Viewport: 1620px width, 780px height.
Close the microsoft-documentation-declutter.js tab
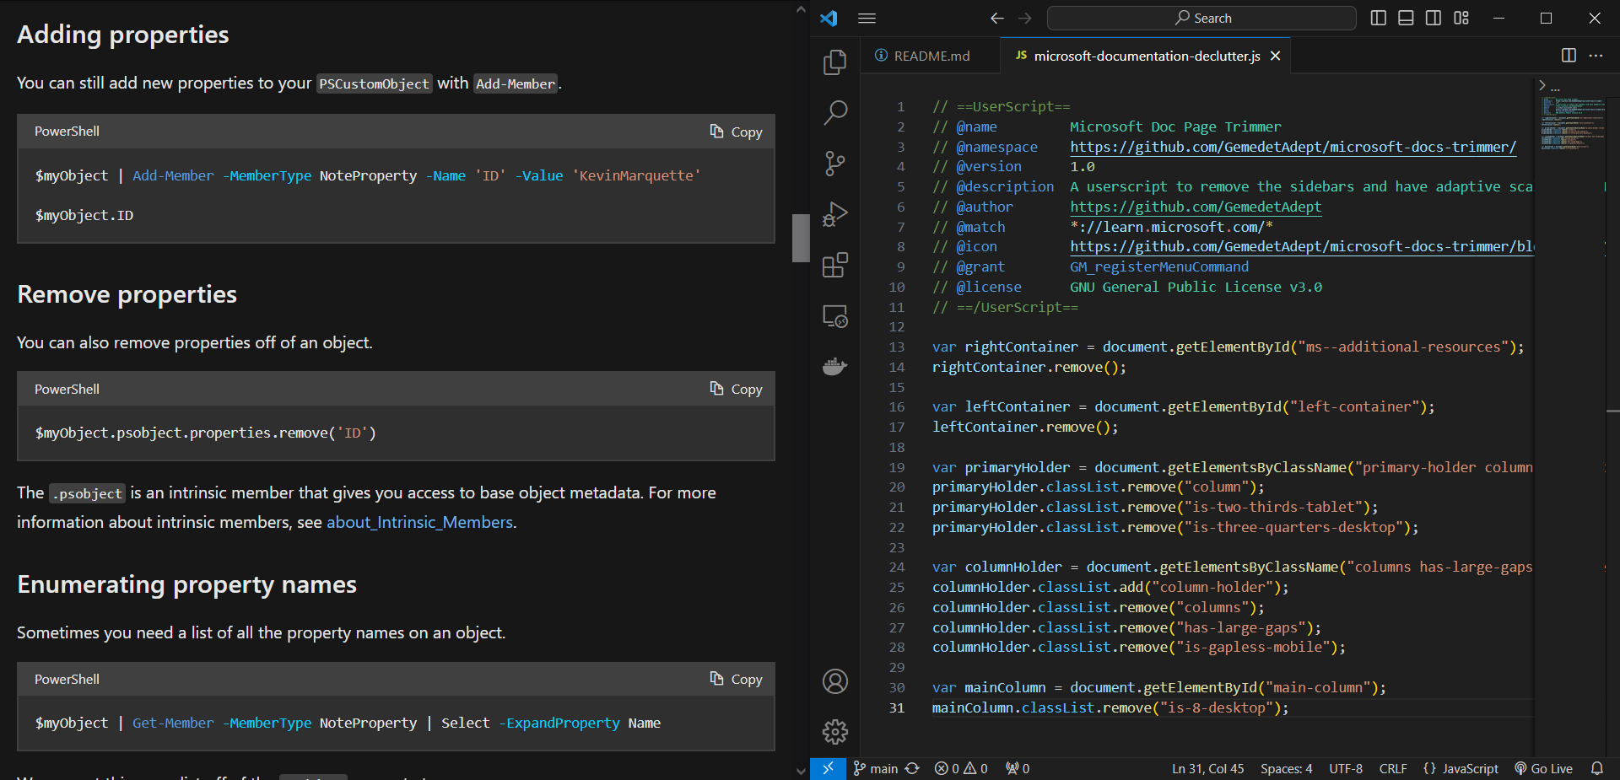[1276, 56]
